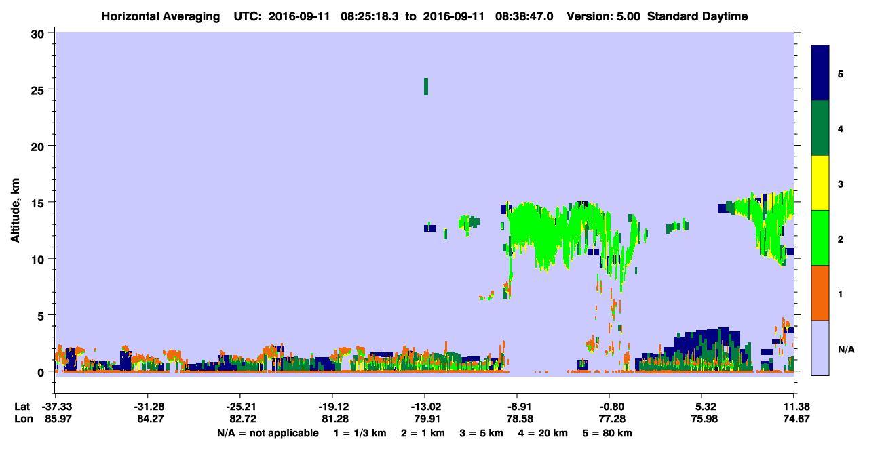This screenshot has width=882, height=452.
Task: Click the 'Lat' row label
Action: click(22, 407)
